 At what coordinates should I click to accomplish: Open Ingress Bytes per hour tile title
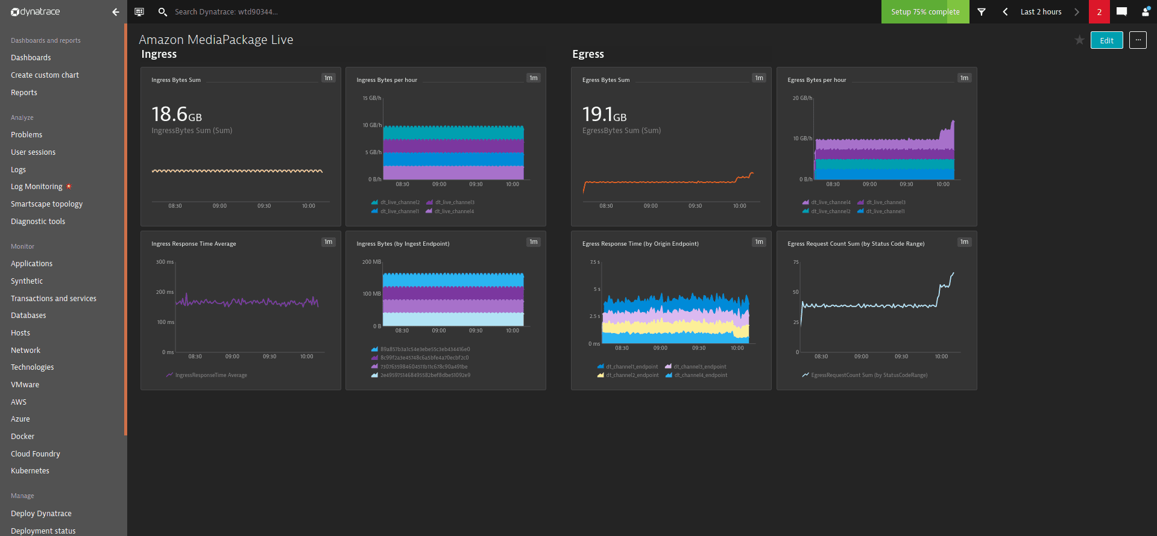coord(386,80)
